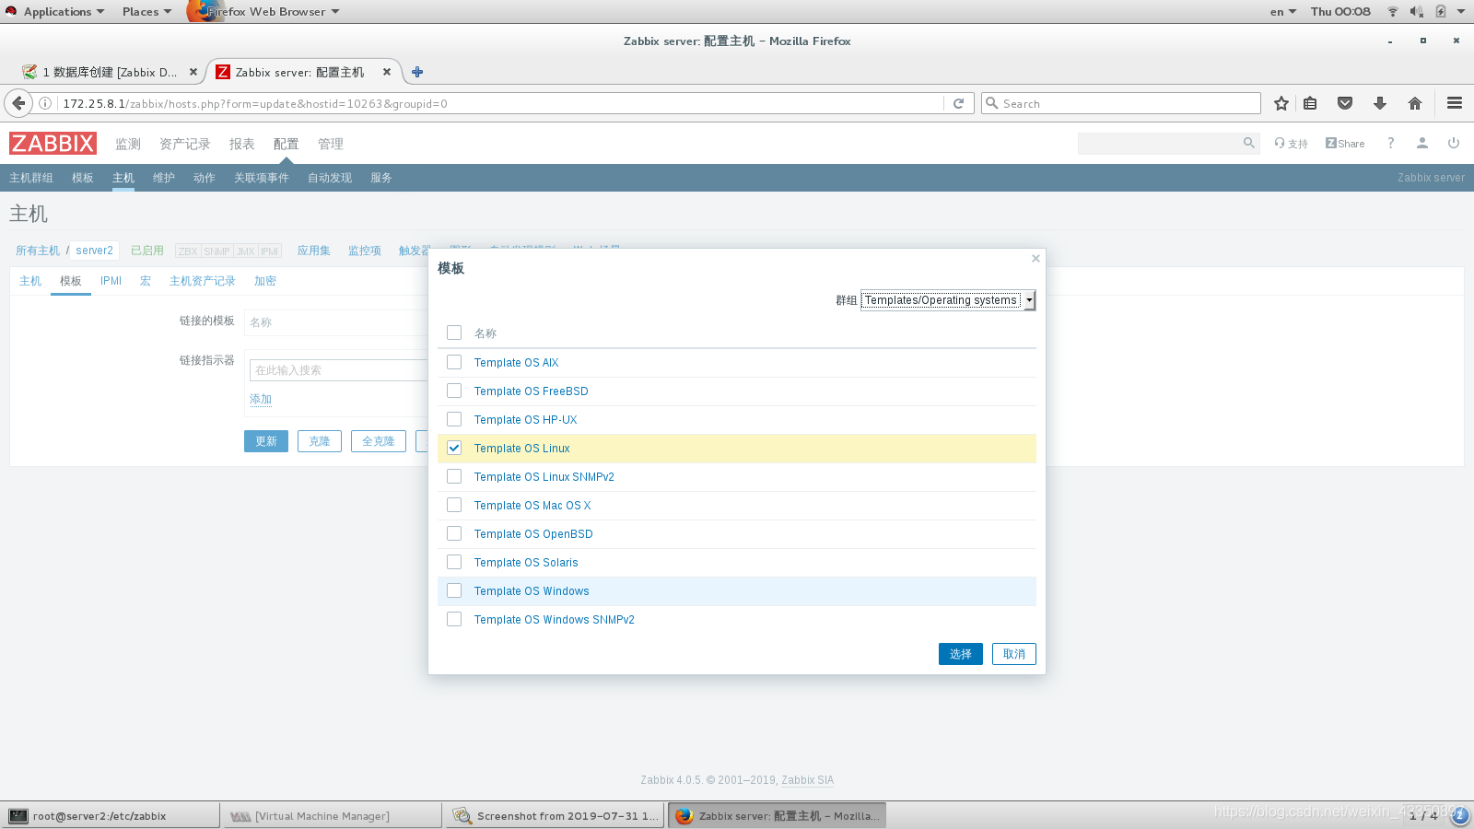Image resolution: width=1474 pixels, height=829 pixels.
Task: Bookmark this page with star icon
Action: click(1281, 103)
